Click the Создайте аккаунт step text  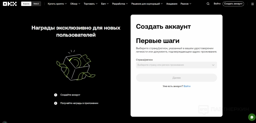(70, 95)
